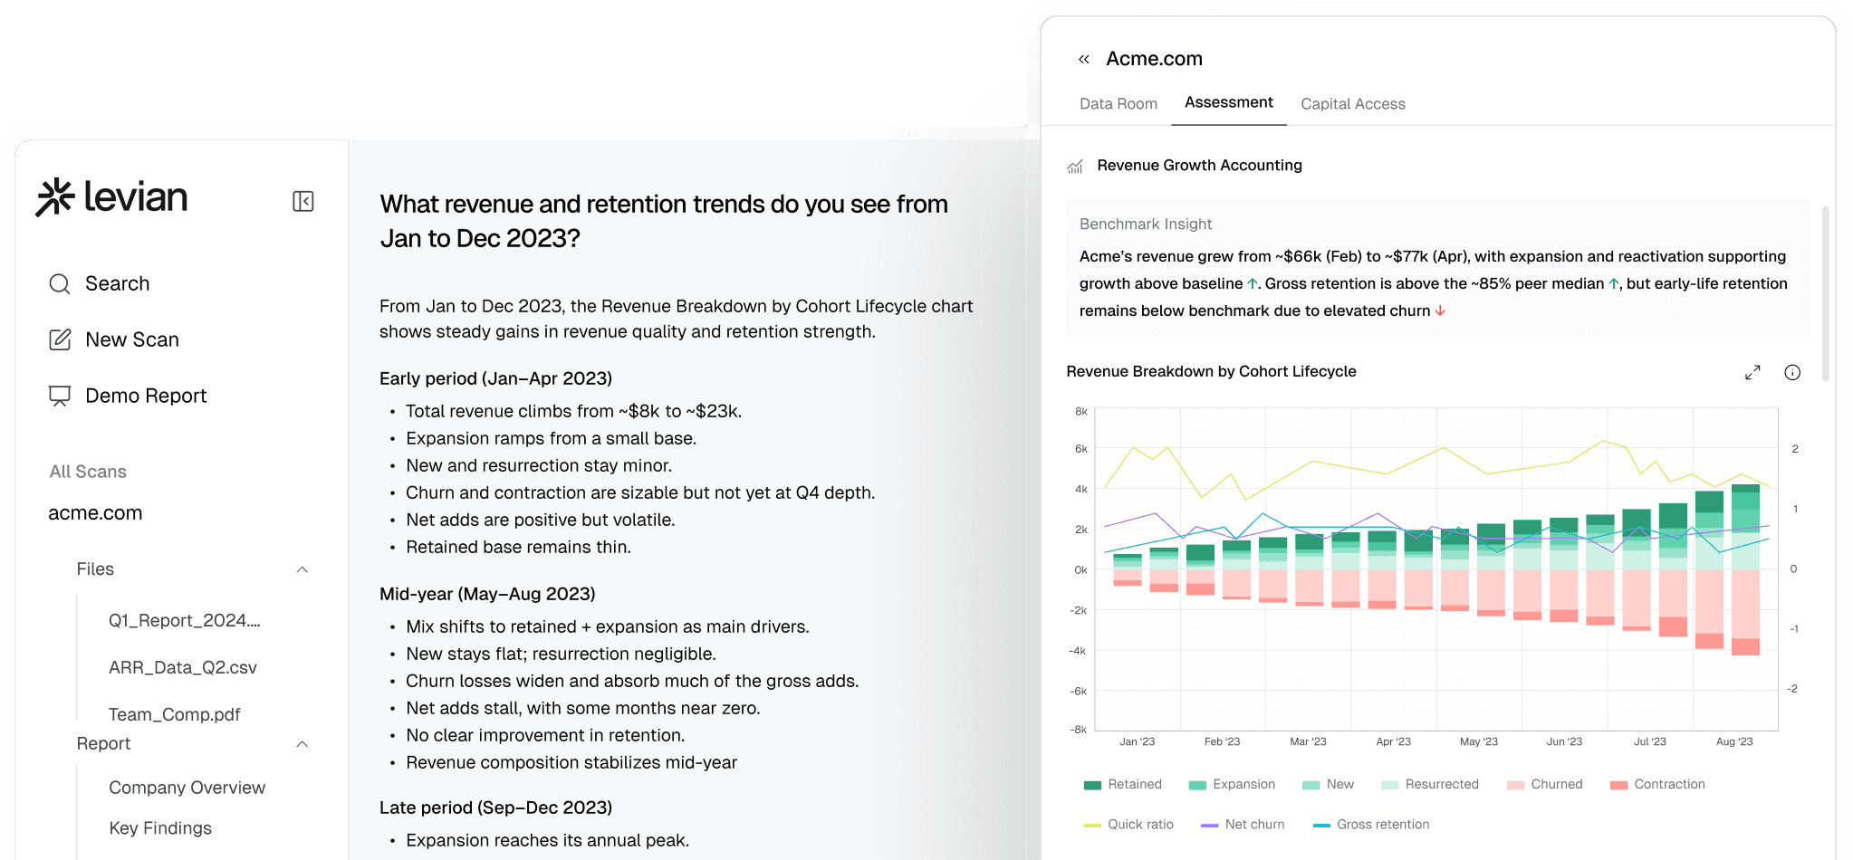Viewport: 1853px width, 860px height.
Task: Start a New Scan
Action: pos(132,340)
